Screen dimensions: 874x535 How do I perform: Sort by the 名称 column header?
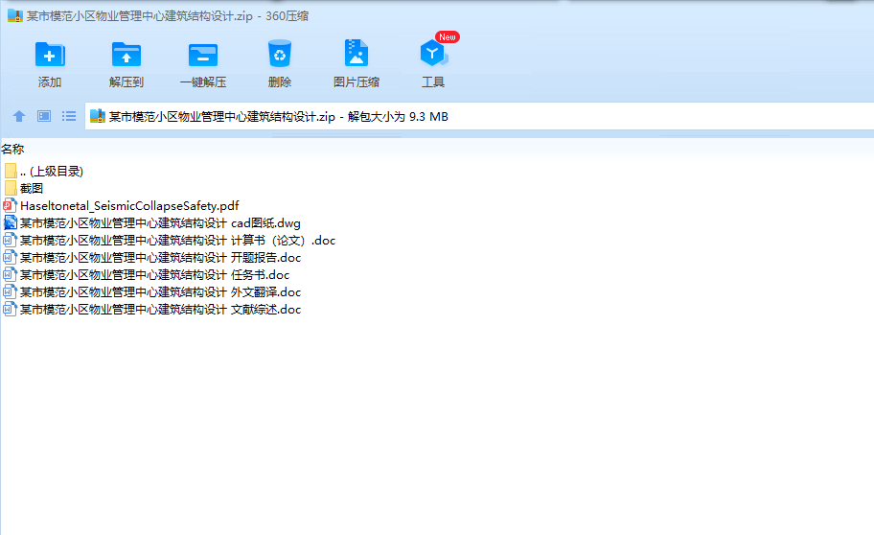(x=12, y=149)
